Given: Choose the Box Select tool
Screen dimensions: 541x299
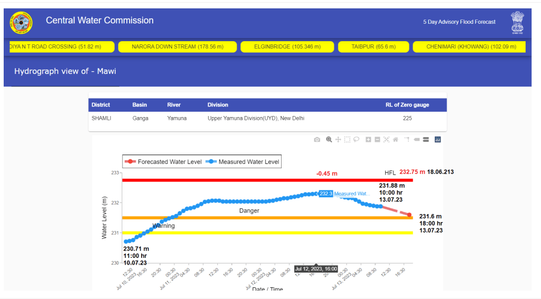Looking at the screenshot, I should (x=347, y=140).
